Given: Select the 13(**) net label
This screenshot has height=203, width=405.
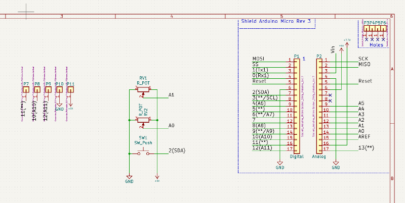Looking at the screenshot, I should click(366, 147).
